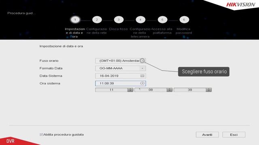Go to step 5 Accesso alla piattaforma

click(162, 20)
